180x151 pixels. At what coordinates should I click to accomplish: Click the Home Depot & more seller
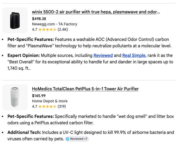point(50,101)
